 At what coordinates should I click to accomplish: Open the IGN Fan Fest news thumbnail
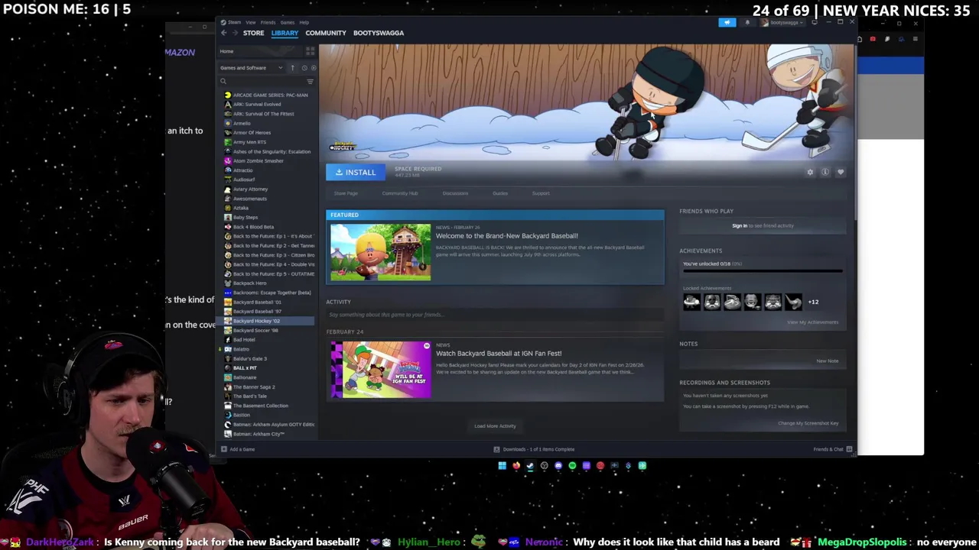pos(381,370)
